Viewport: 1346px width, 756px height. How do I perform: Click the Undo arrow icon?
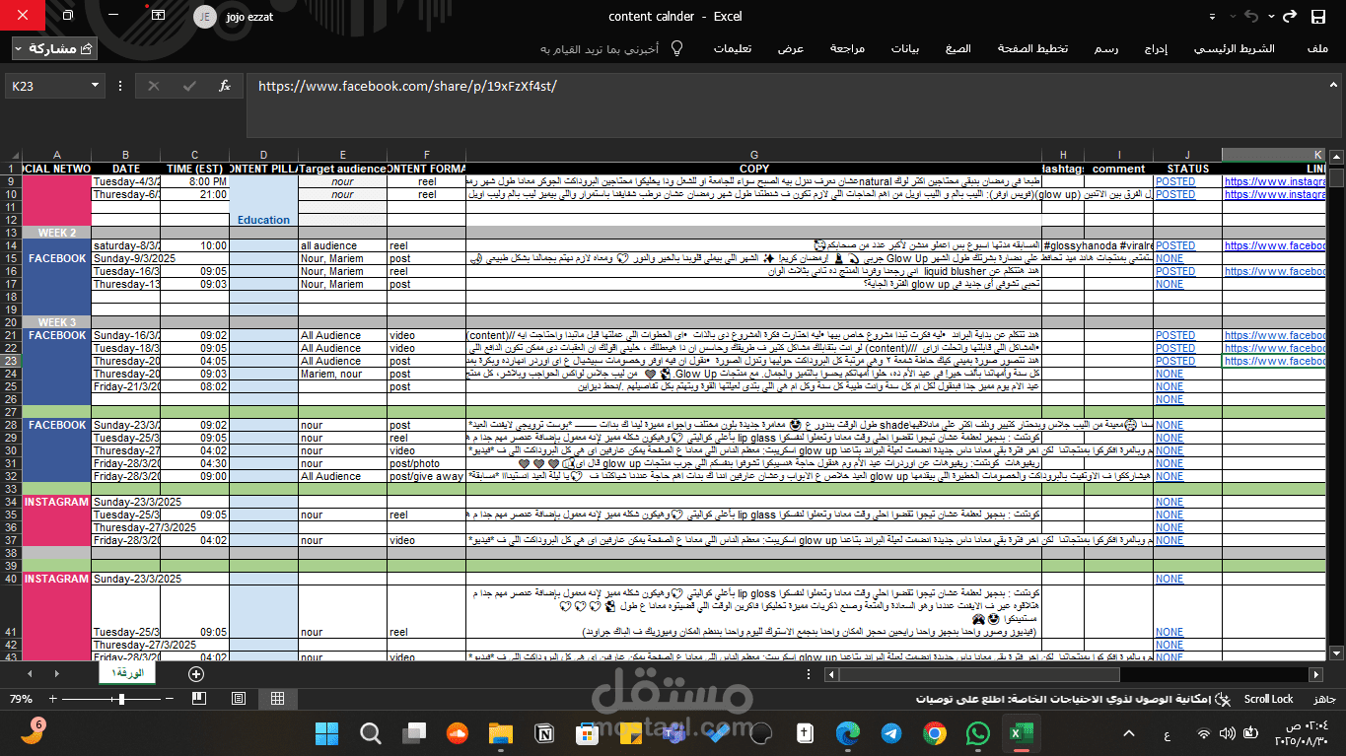(1252, 17)
